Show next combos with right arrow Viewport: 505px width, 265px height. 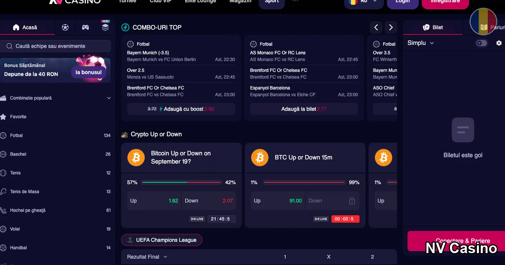coord(391,27)
